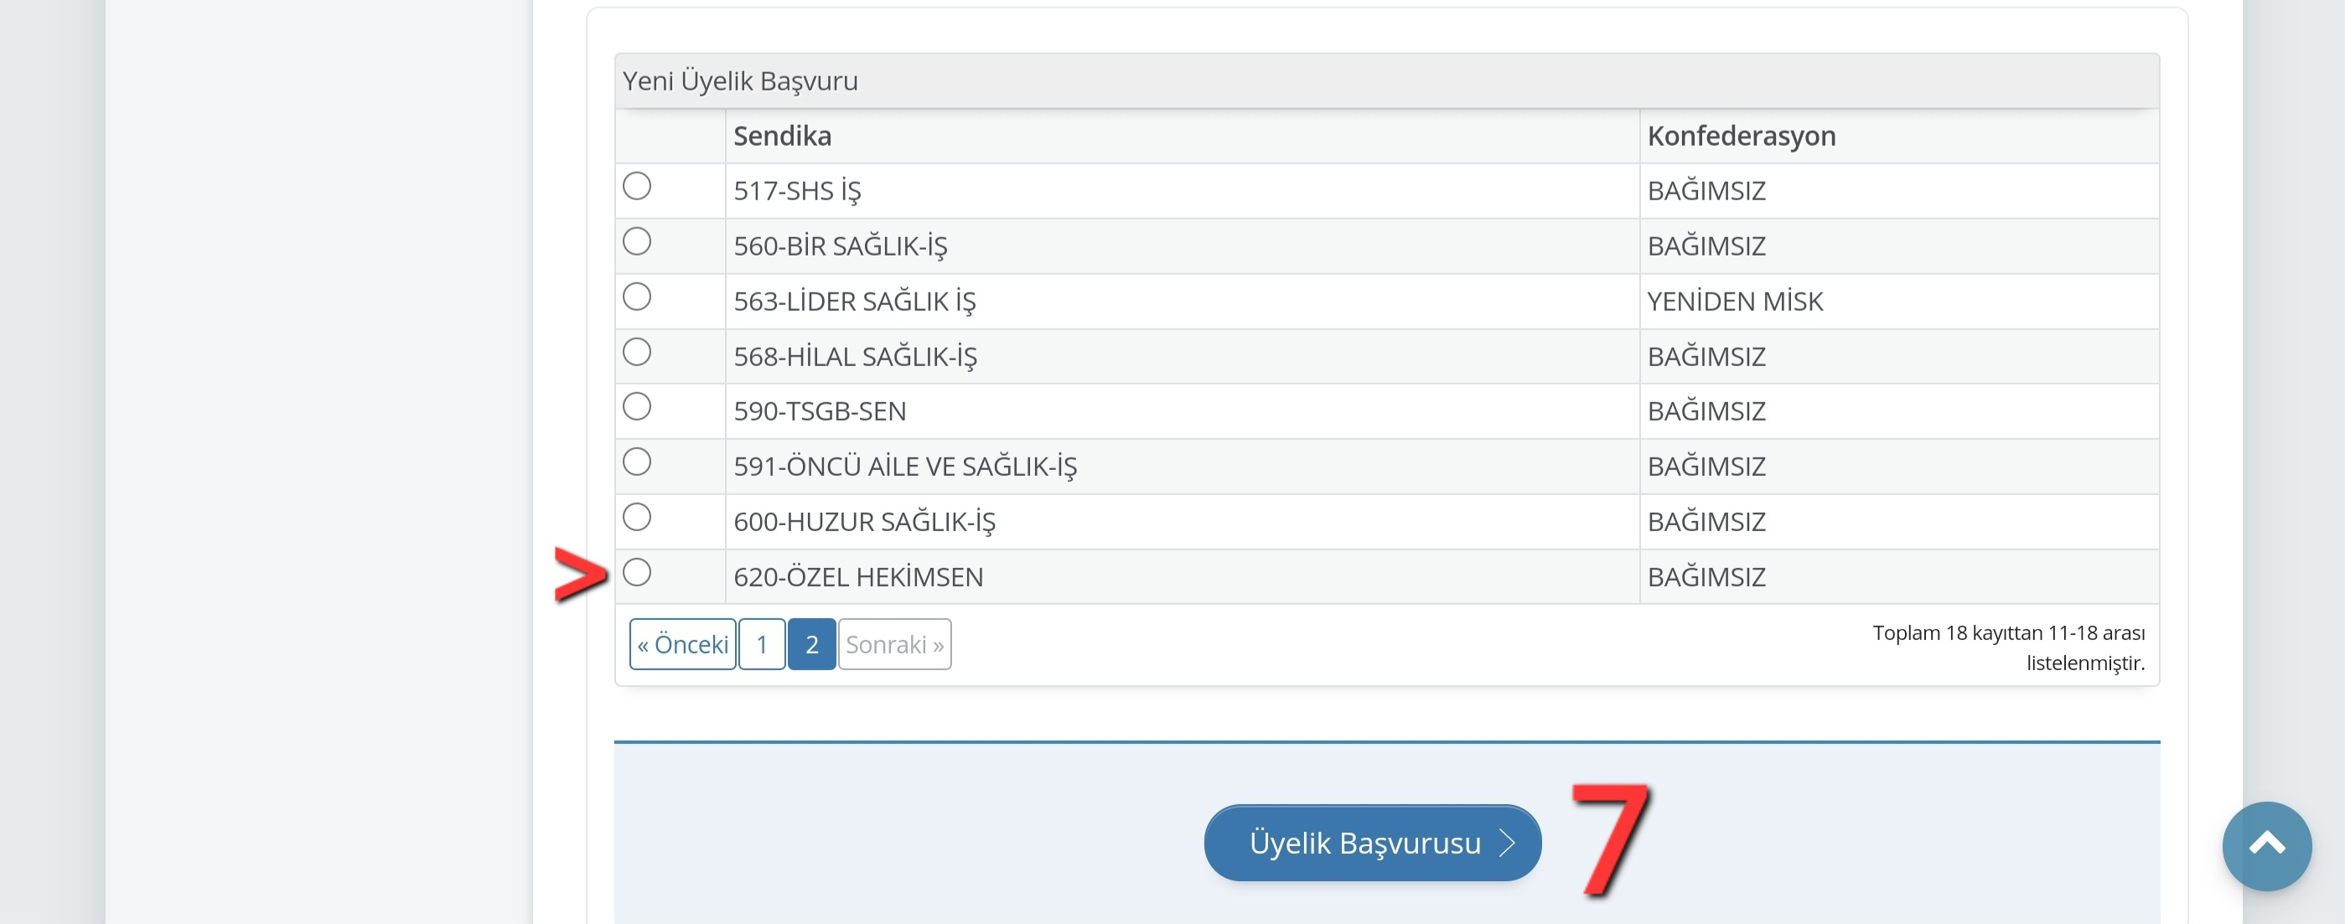
Task: Click the chevron arrow inside Üyelik Başvurusu
Action: click(1508, 843)
